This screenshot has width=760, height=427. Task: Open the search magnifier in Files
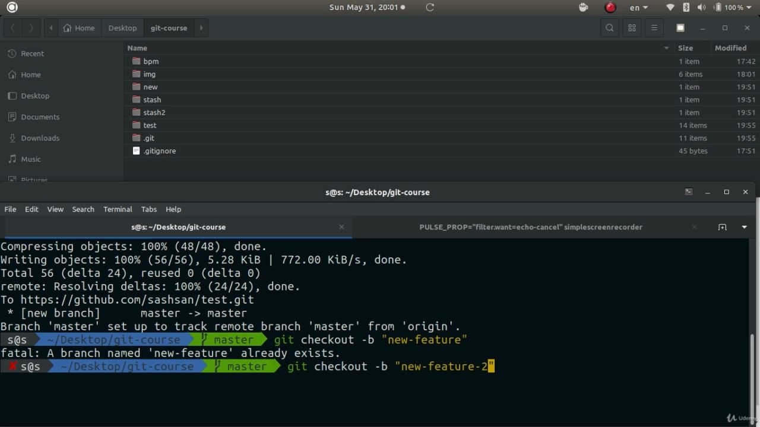pyautogui.click(x=610, y=28)
